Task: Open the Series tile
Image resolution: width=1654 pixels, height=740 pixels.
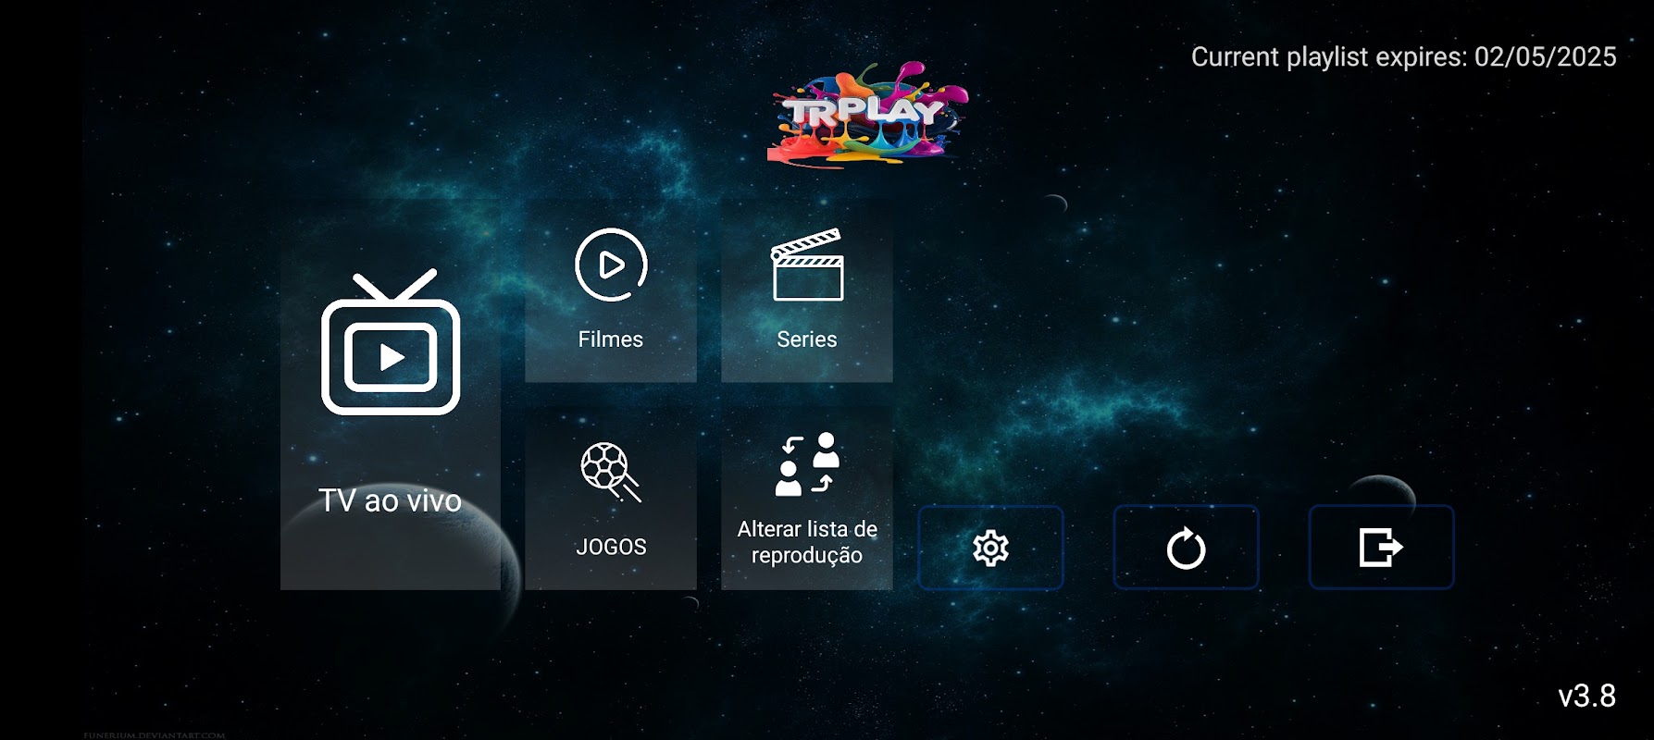Action: coord(807,290)
